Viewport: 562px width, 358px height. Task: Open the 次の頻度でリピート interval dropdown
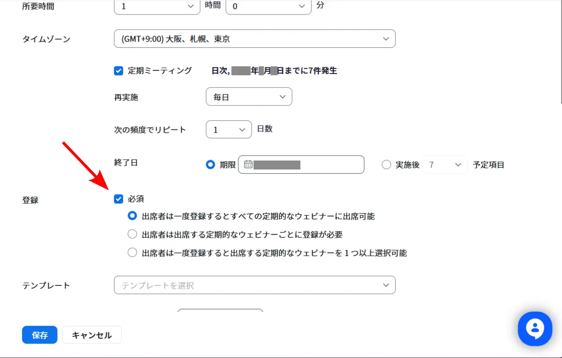coord(228,129)
